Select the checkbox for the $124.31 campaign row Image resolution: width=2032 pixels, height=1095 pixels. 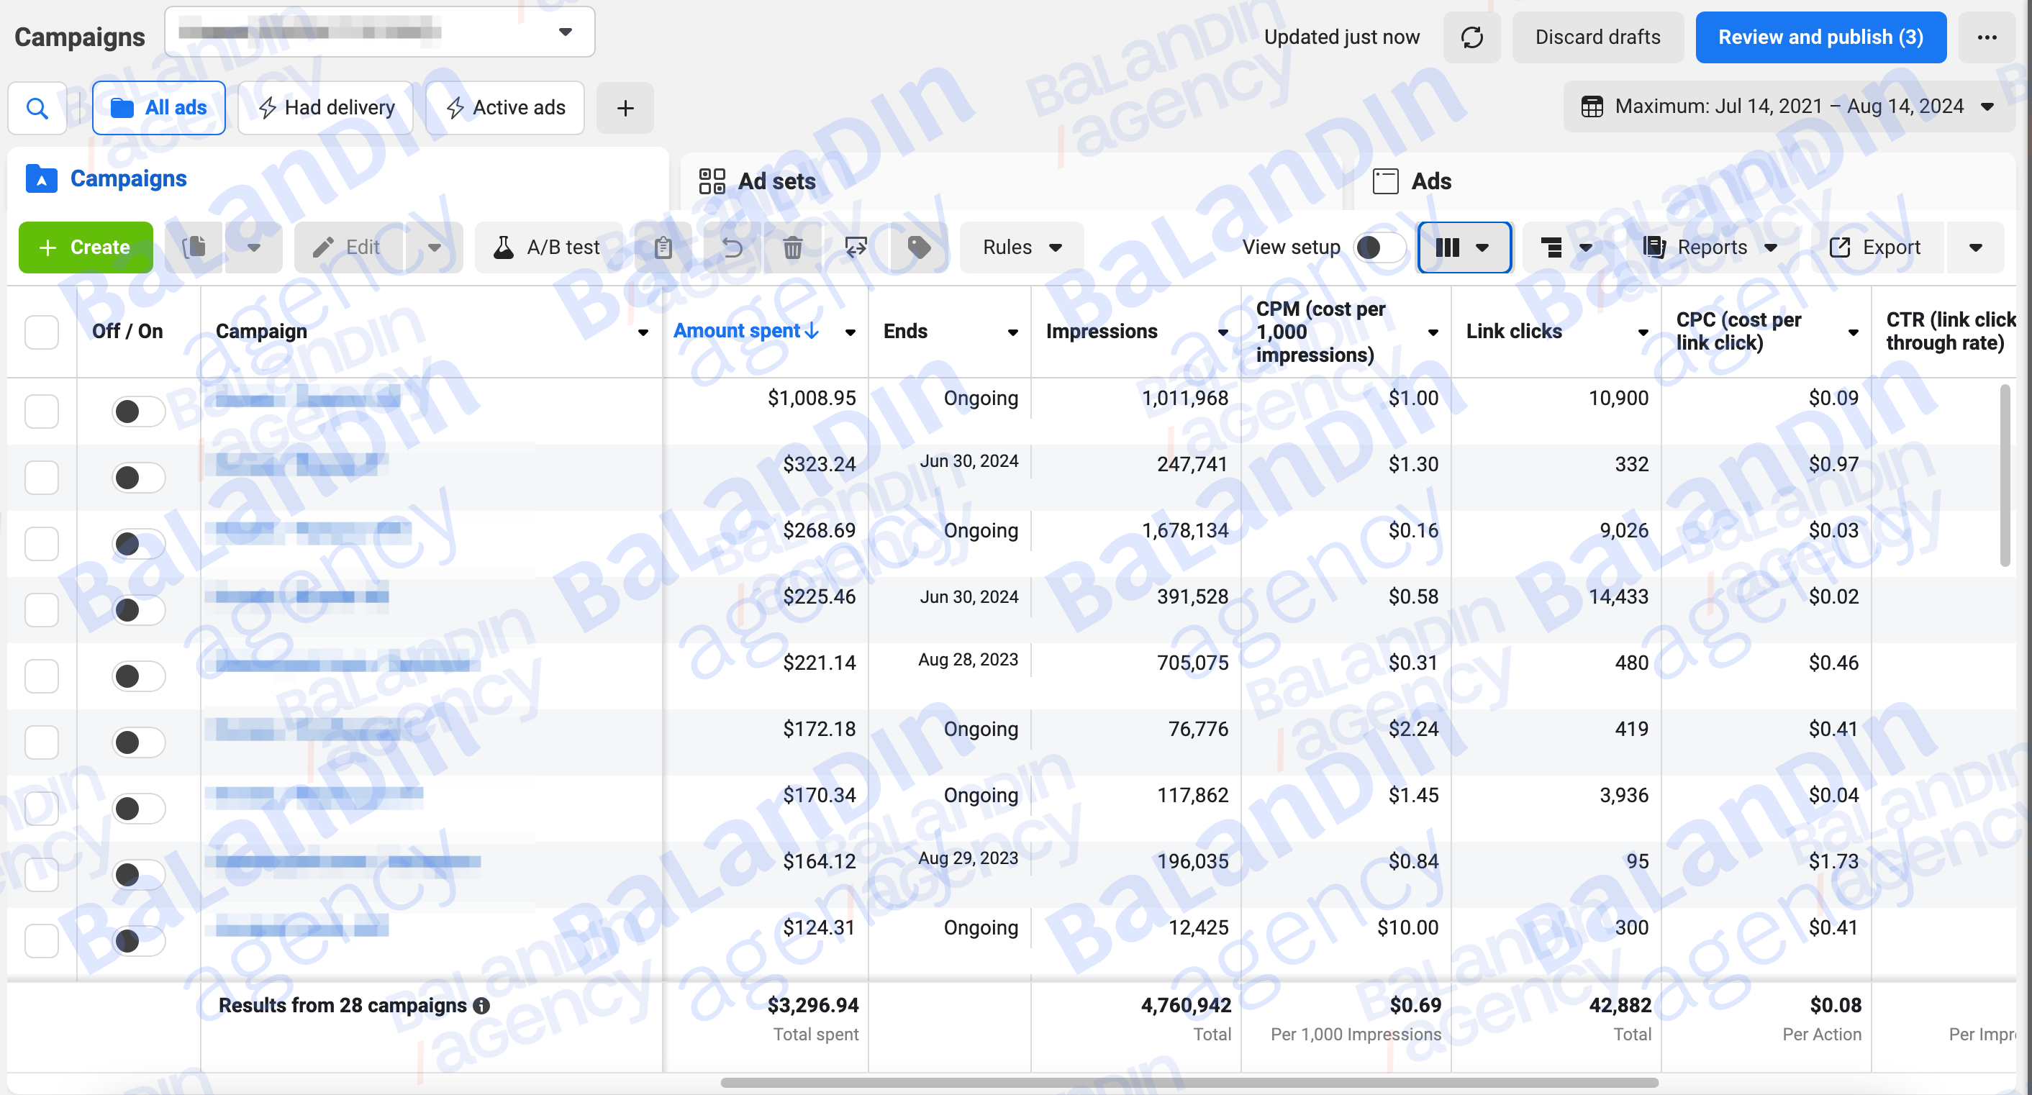[41, 940]
